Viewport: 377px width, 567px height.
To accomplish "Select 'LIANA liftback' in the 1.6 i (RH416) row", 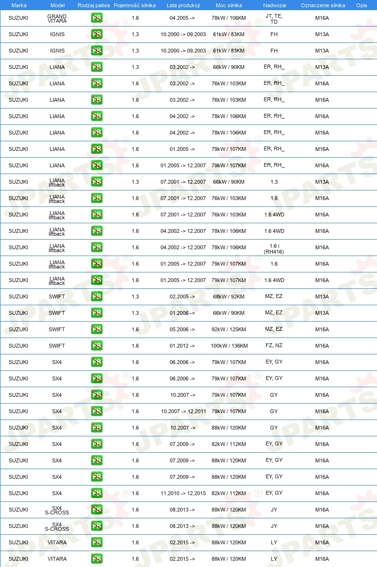I will point(57,248).
